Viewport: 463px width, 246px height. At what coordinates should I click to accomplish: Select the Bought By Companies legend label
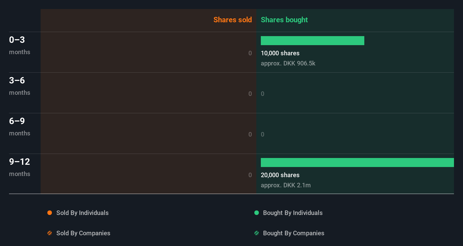[294, 233]
